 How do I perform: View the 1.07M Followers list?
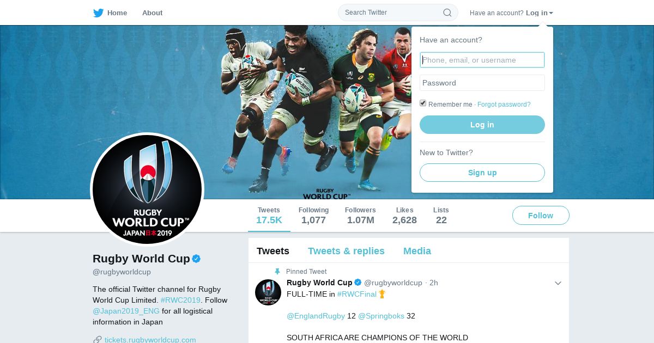360,216
